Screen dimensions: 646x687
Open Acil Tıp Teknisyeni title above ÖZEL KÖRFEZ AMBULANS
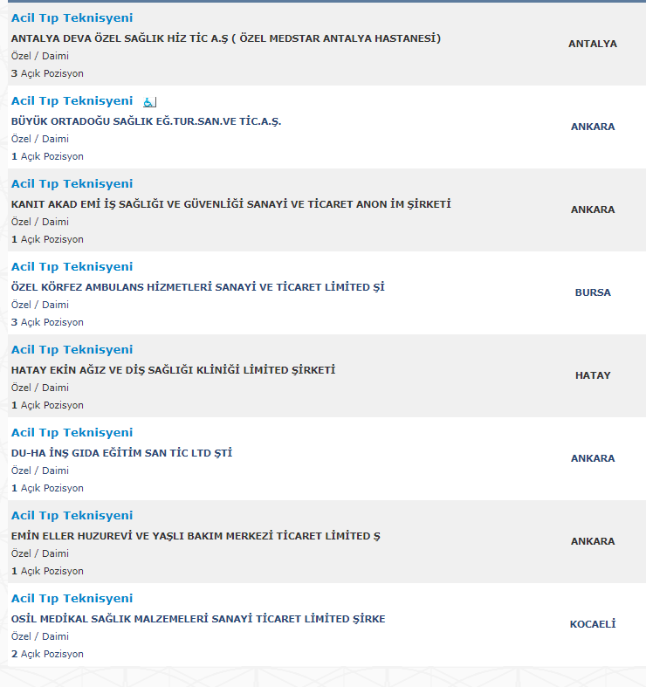click(x=72, y=267)
